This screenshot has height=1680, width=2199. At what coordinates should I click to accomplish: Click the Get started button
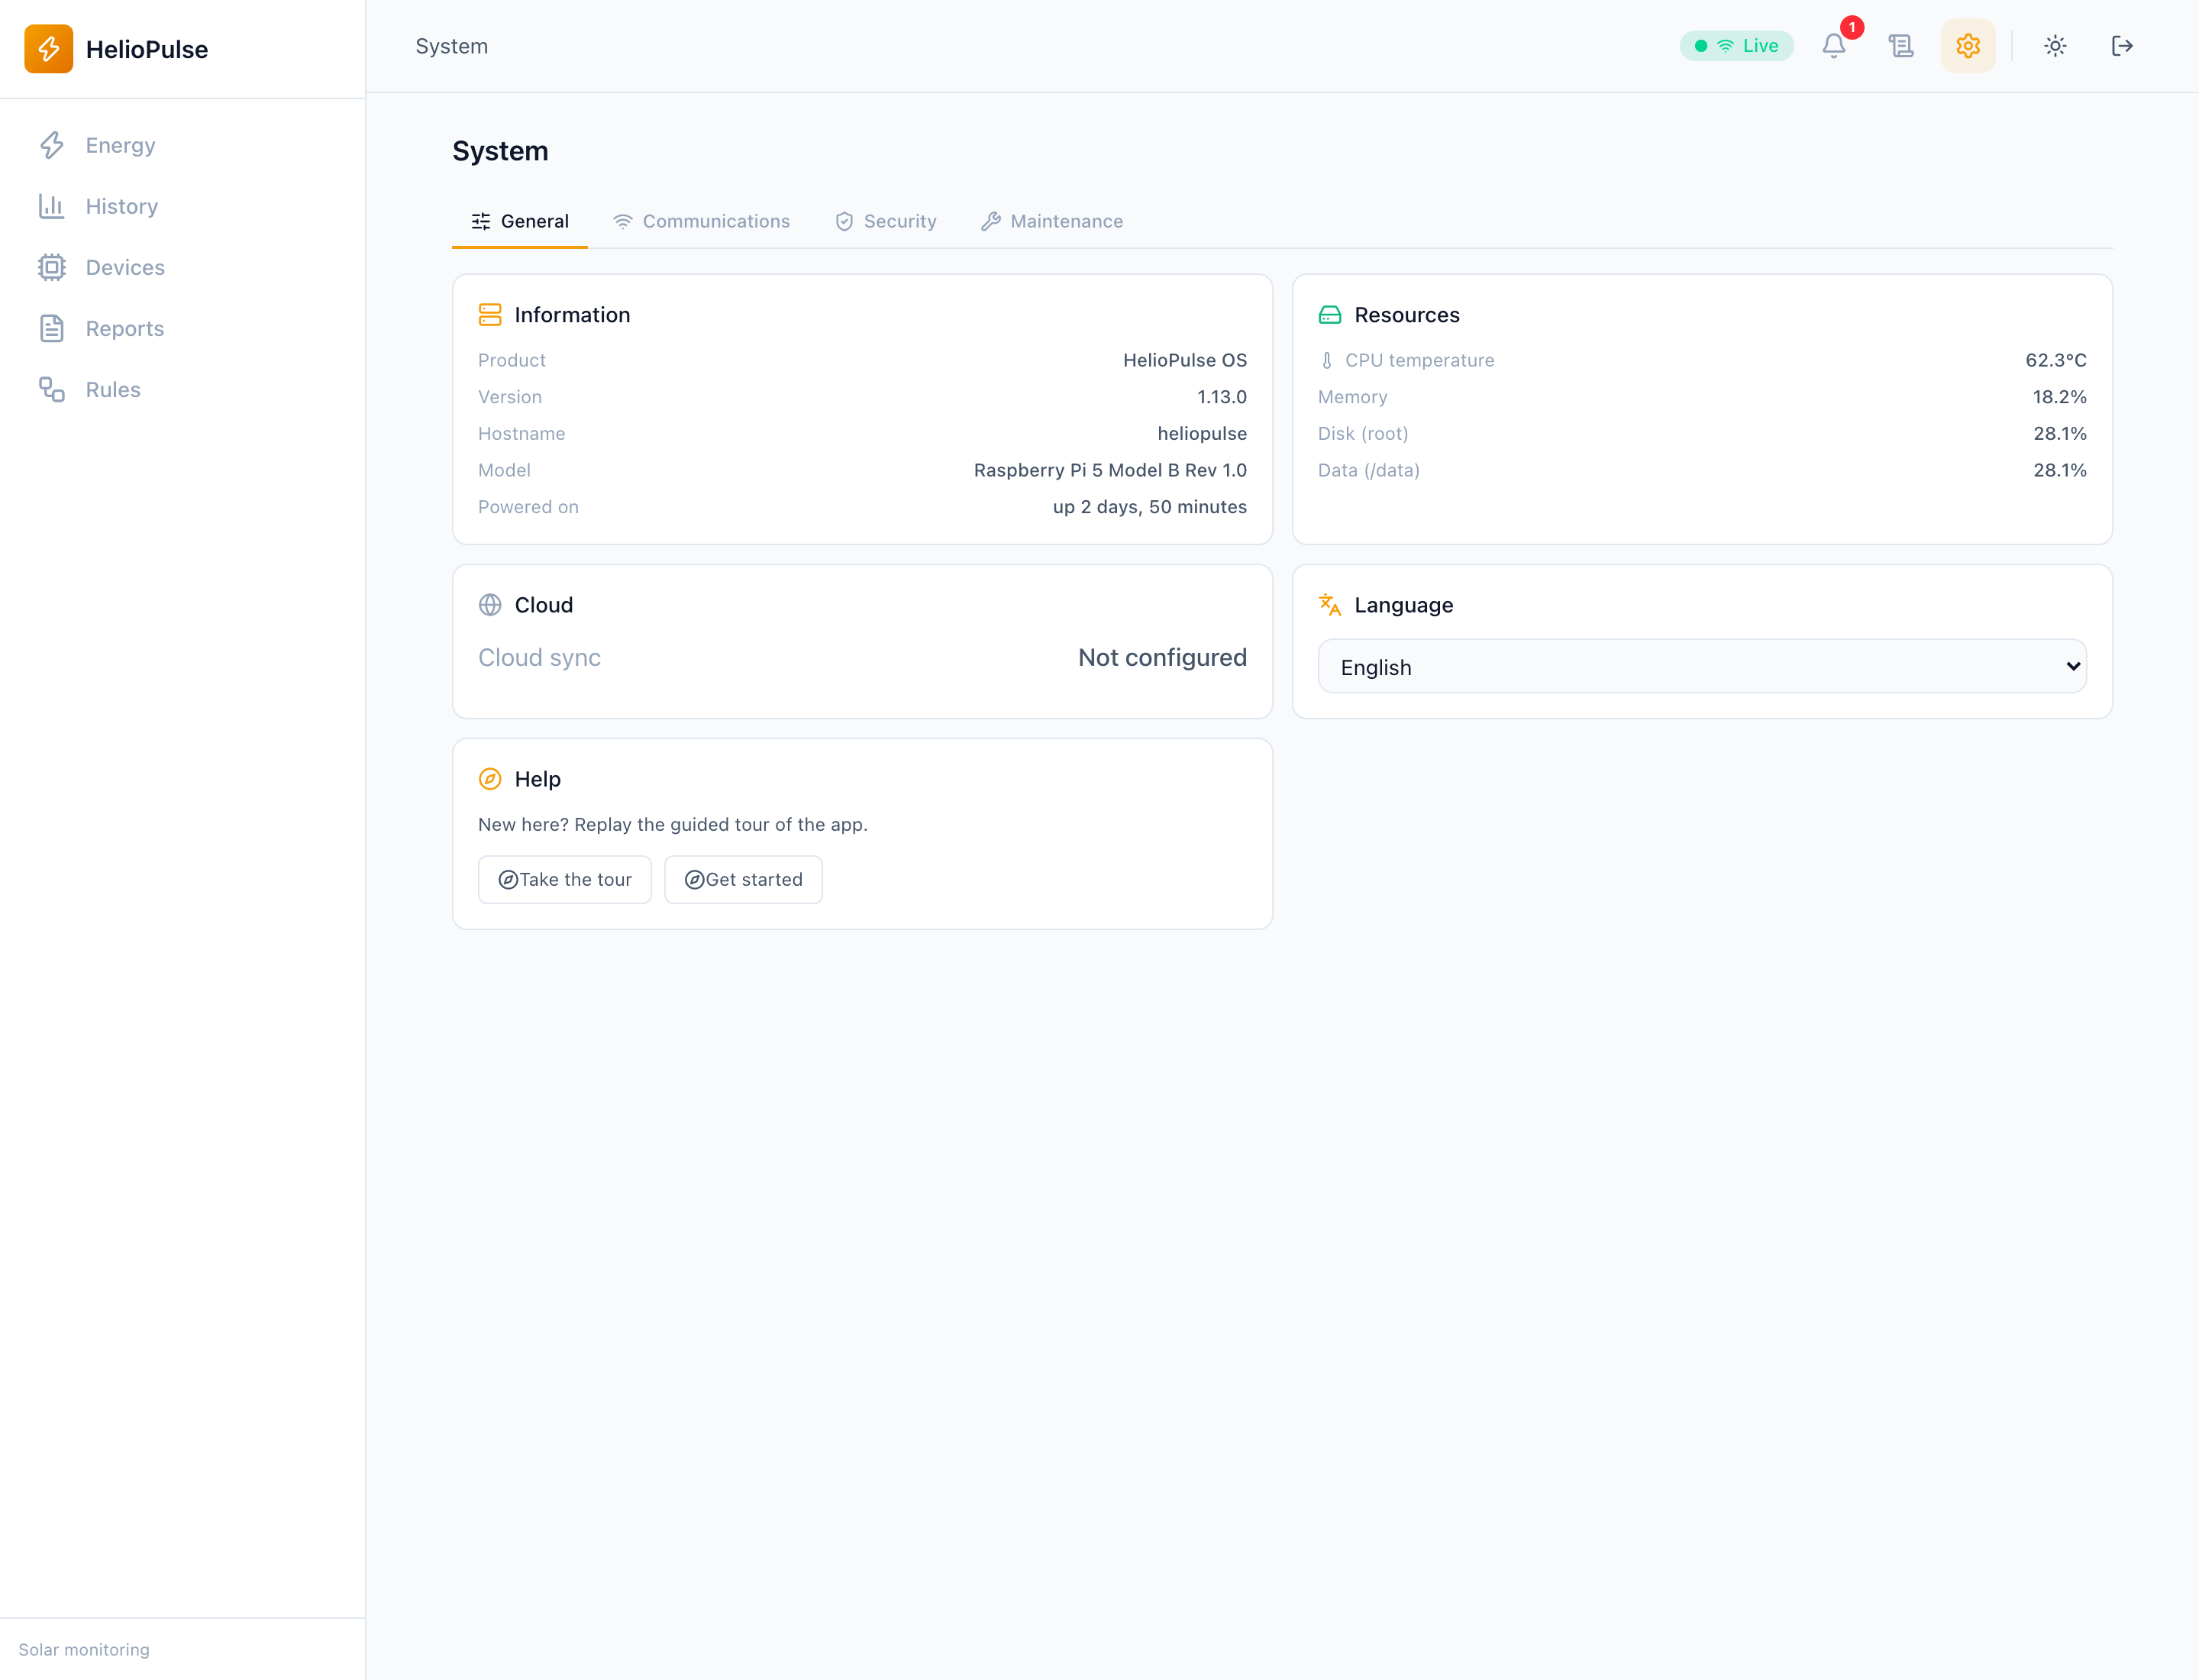(743, 880)
